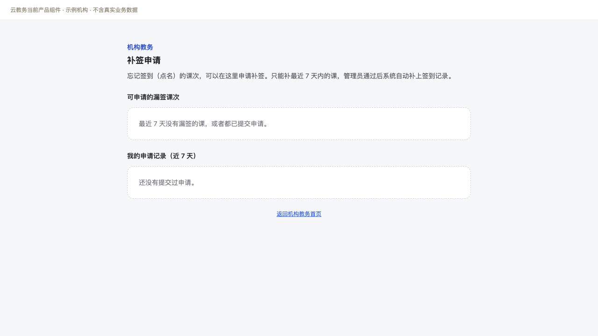Click the 机构教务 breadcrumb label

pyautogui.click(x=140, y=47)
